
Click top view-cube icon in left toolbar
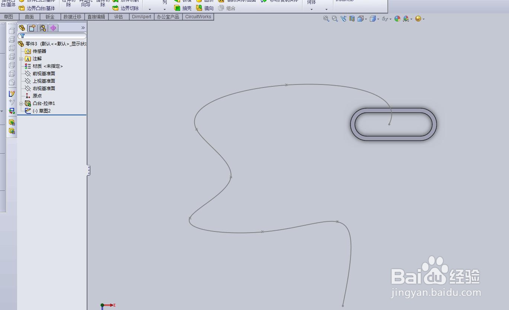click(12, 31)
